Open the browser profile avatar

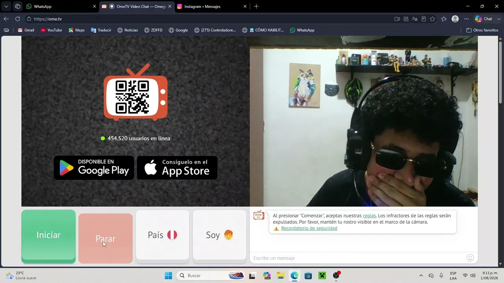coord(455,19)
